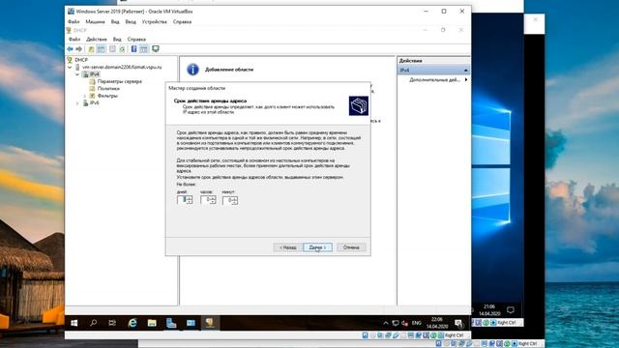619x348 pixels.
Task: Collapse the IPv4 node in the DHCP tree
Action: coord(77,74)
